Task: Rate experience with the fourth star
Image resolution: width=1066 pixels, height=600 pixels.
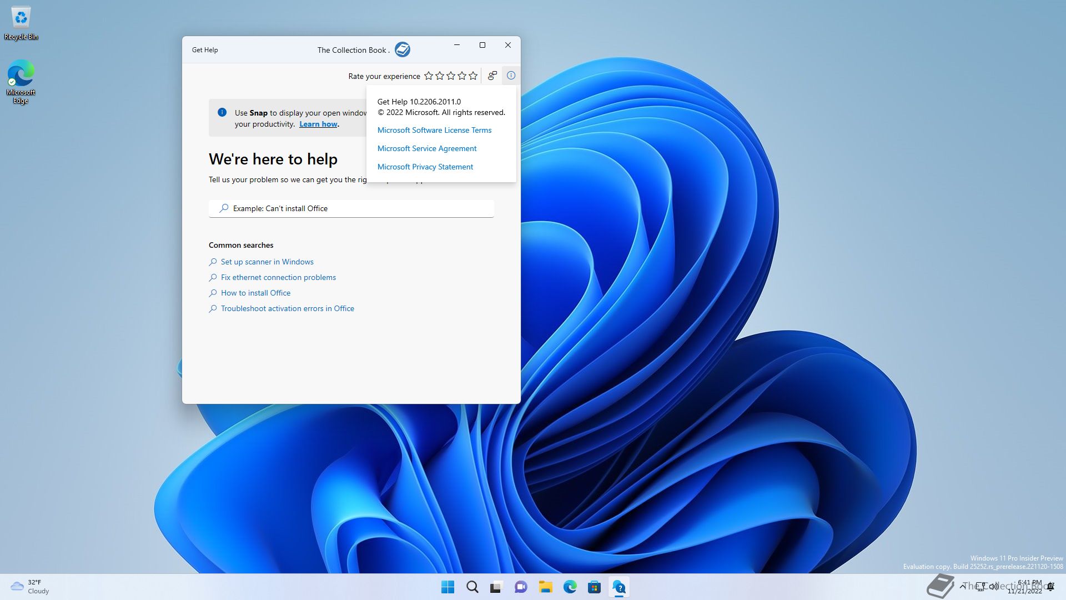Action: pos(462,76)
